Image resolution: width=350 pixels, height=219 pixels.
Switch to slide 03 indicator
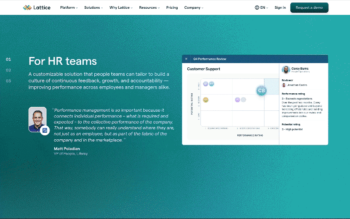8,81
